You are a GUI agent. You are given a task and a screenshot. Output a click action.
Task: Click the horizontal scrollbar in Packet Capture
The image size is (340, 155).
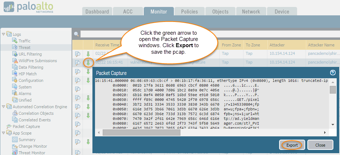(142, 132)
